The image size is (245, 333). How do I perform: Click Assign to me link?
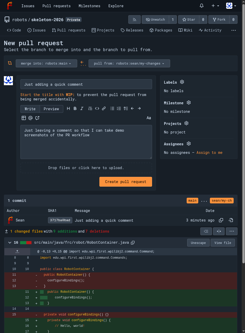[209, 153]
